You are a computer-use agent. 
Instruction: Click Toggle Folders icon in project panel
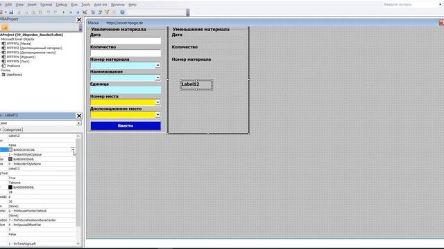[5, 28]
